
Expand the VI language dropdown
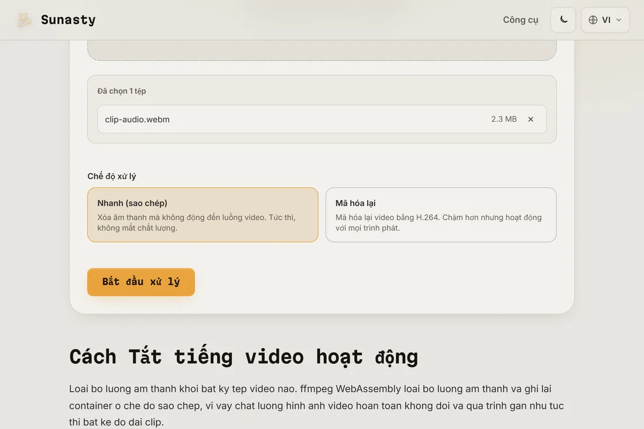(605, 20)
